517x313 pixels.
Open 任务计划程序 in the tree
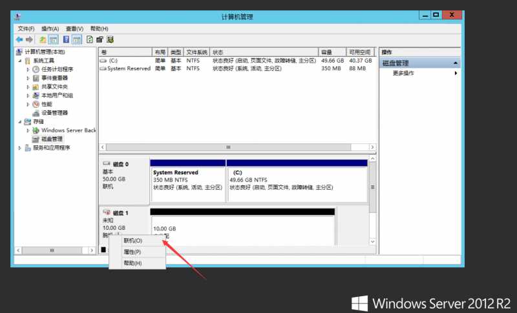pos(57,69)
